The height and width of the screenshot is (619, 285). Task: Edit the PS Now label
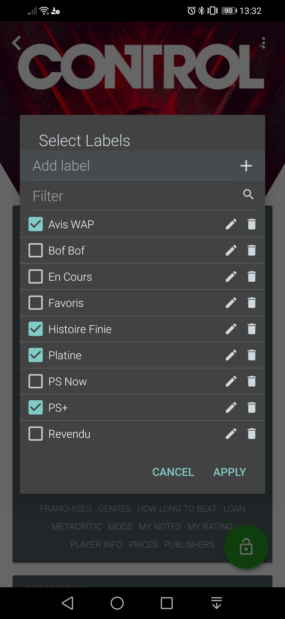pos(231,381)
